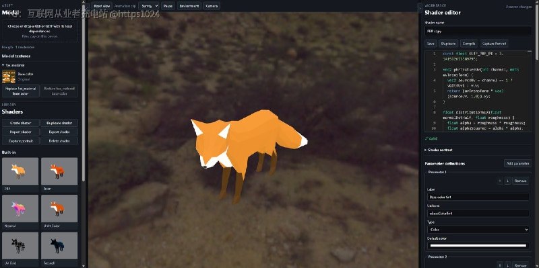Click the Reset view button
Viewport: 539px width, 268px height.
tap(102, 6)
